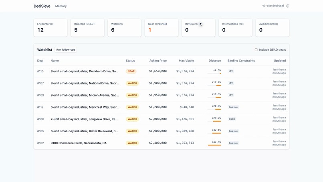Select Mericrest Way industrial deal name
This screenshot has height=182, width=323.
click(85, 107)
